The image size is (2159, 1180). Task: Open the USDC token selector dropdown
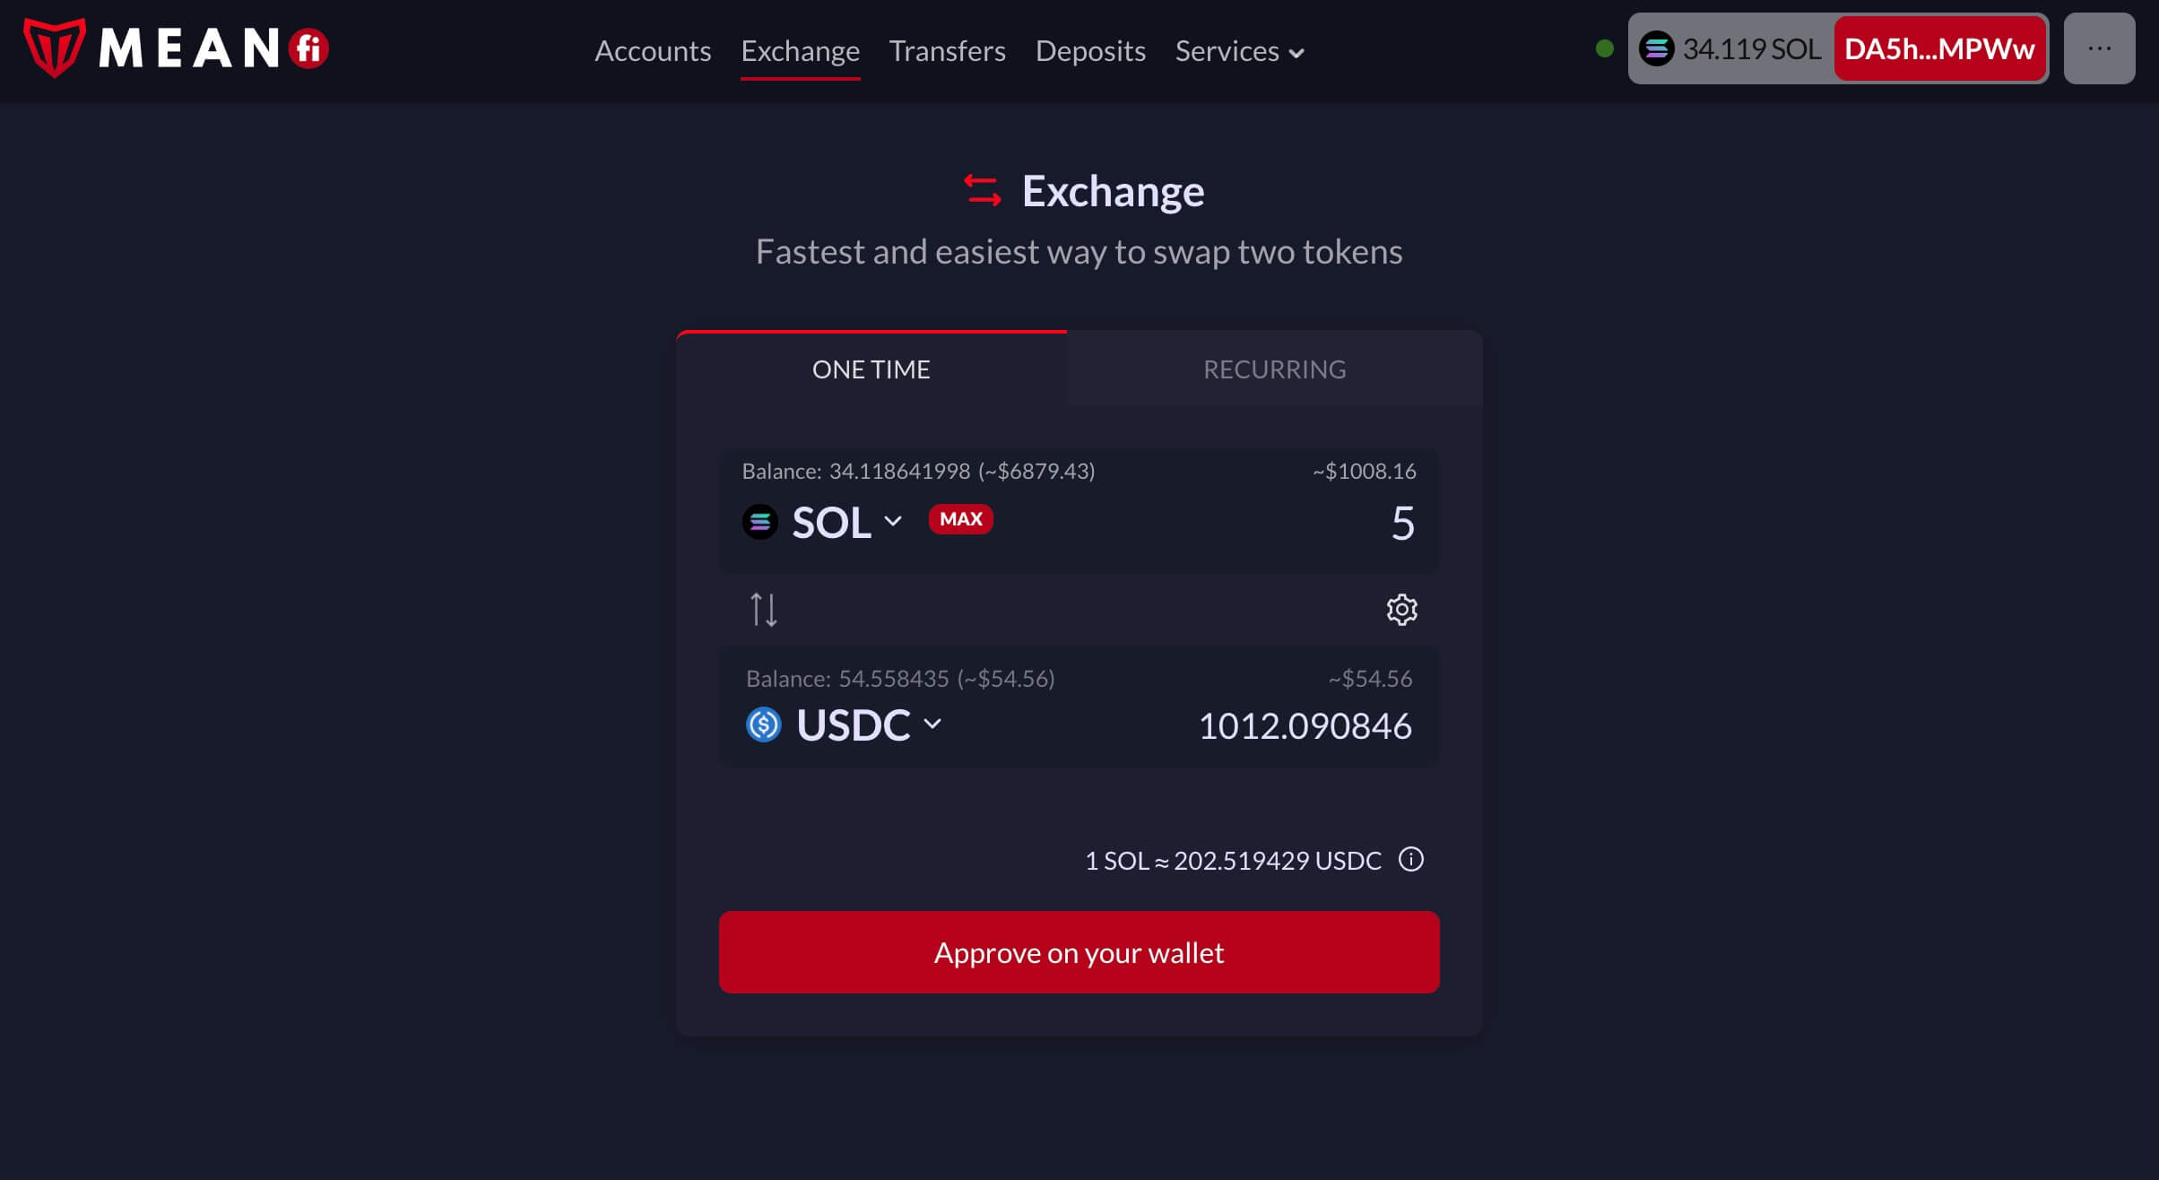tap(869, 724)
